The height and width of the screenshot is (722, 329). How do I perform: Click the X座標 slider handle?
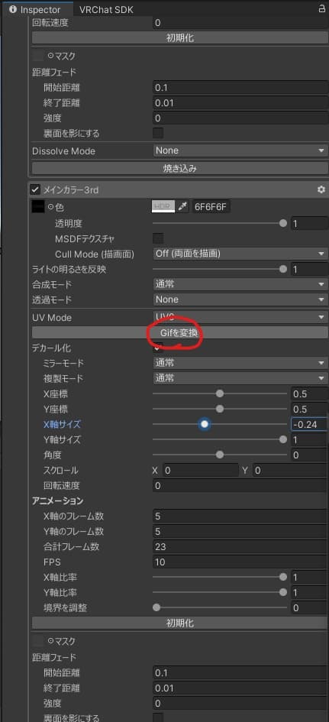tap(220, 393)
